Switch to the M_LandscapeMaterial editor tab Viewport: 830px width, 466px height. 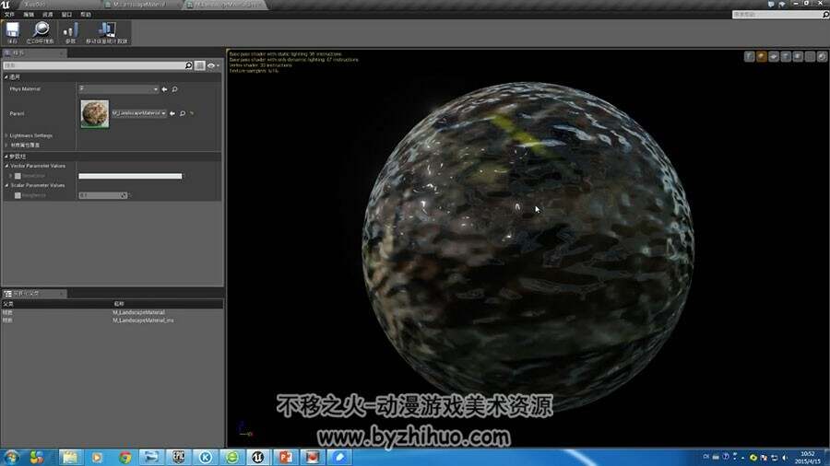pyautogui.click(x=139, y=5)
